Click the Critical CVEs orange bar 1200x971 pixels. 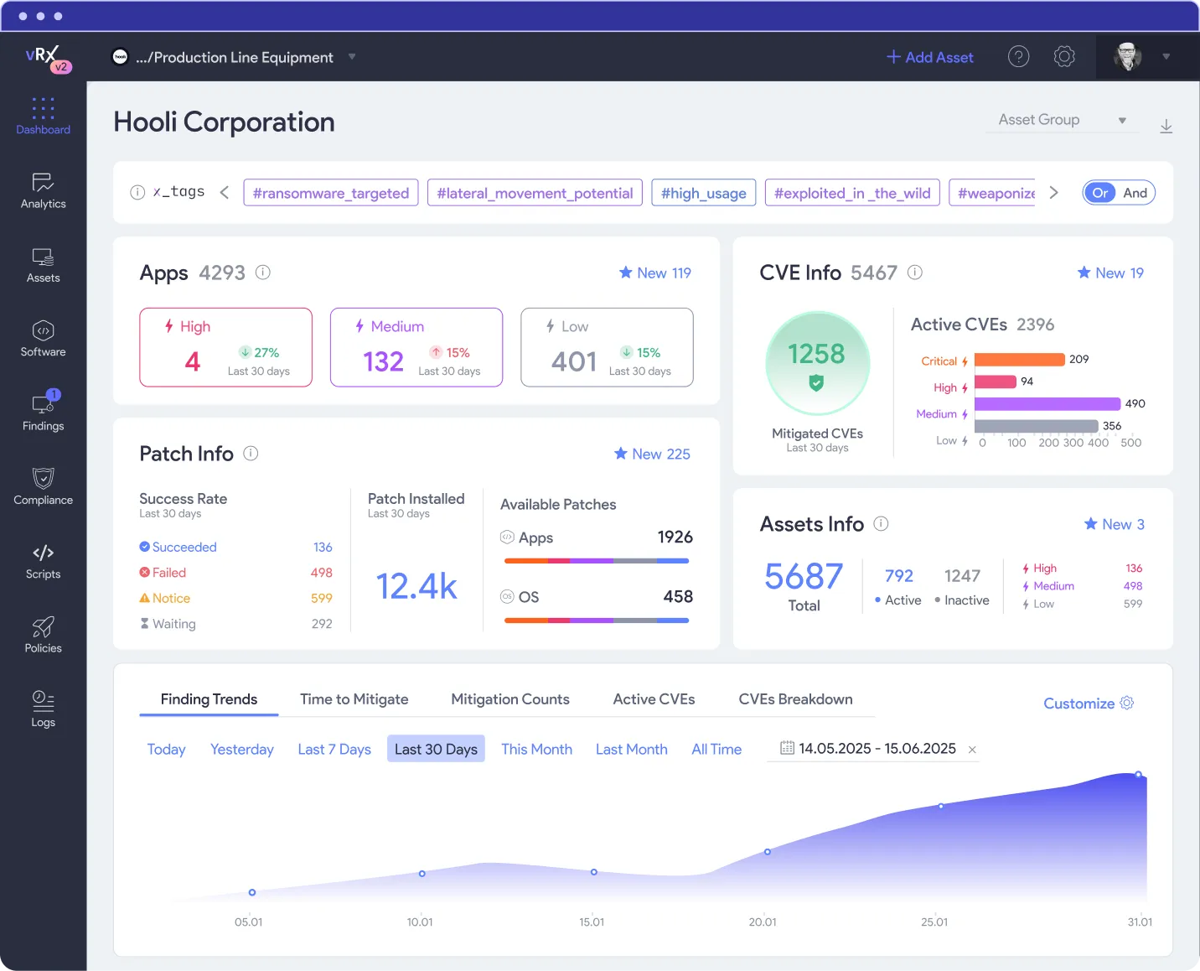point(1020,360)
